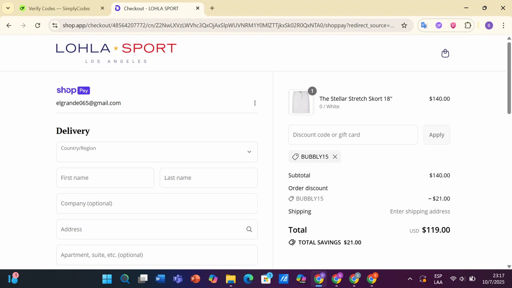
Task: Click the Shop Pay logo
Action: coord(73,91)
